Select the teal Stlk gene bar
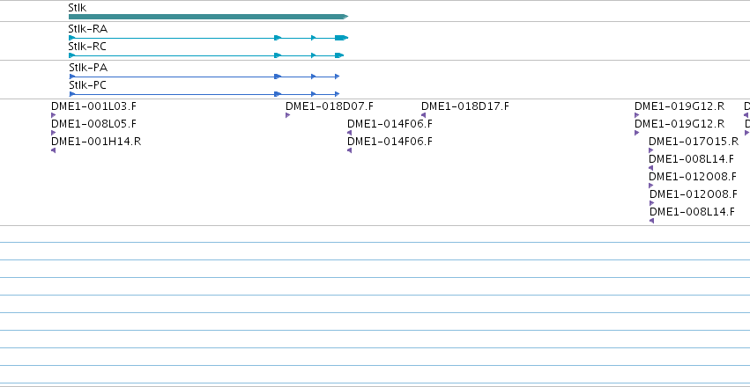The width and height of the screenshot is (750, 387). (208, 17)
